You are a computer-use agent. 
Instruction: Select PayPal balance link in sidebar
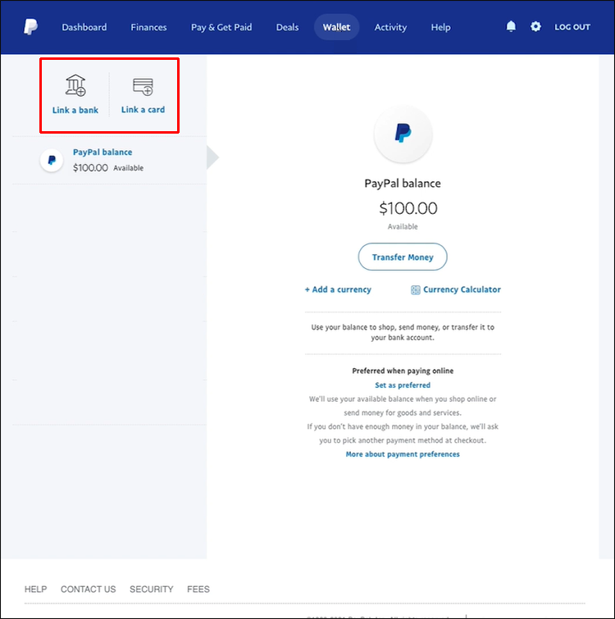pyautogui.click(x=102, y=152)
